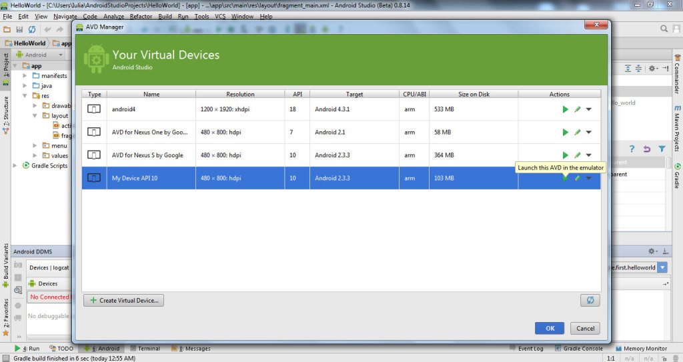Viewport: 683px width, 362px height.
Task: Confirm AVD Manager with OK
Action: [550, 328]
